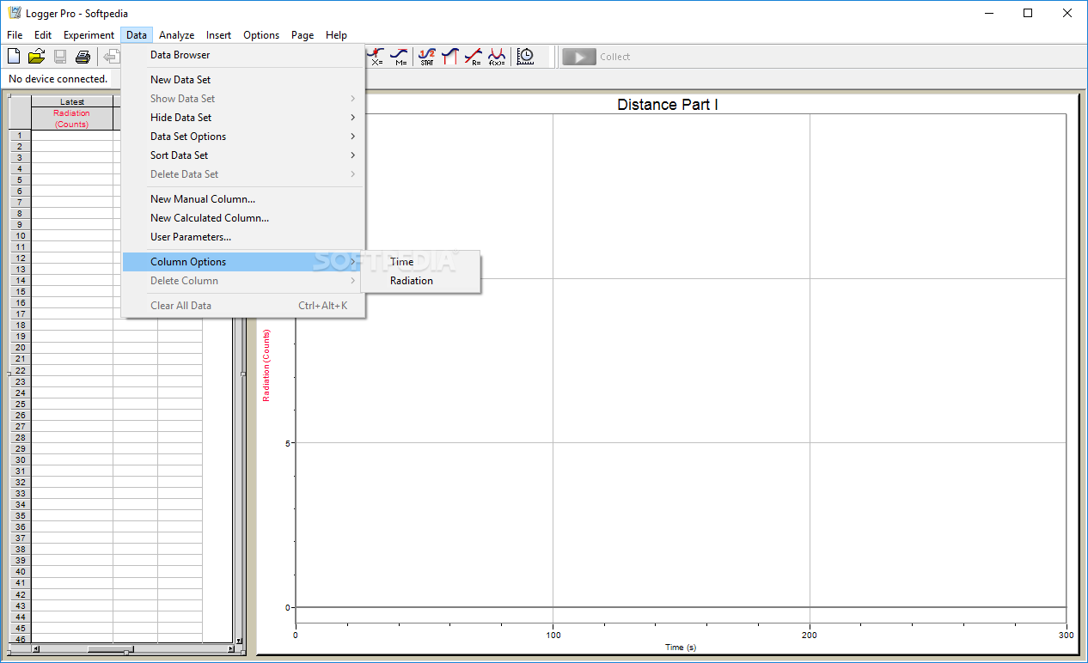Click the Integral toolbar icon
This screenshot has height=663, width=1088.
(x=449, y=57)
